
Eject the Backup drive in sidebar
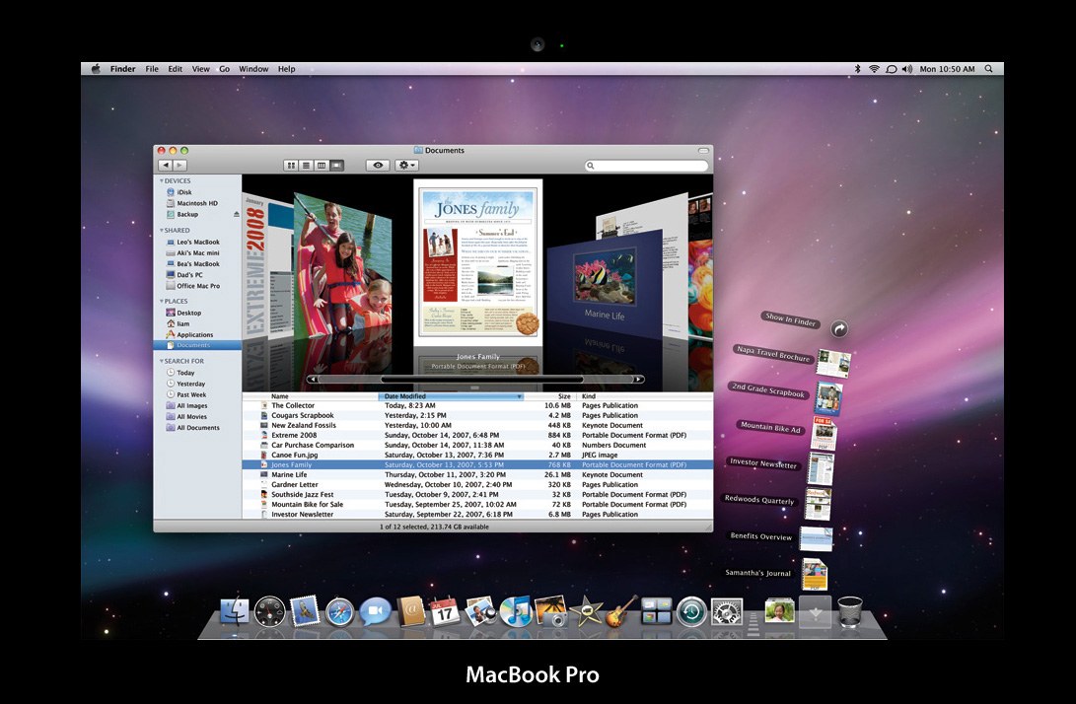point(237,214)
